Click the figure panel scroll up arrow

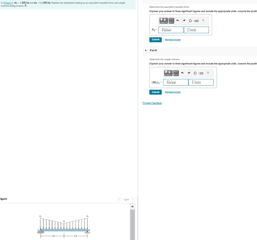[132, 207]
